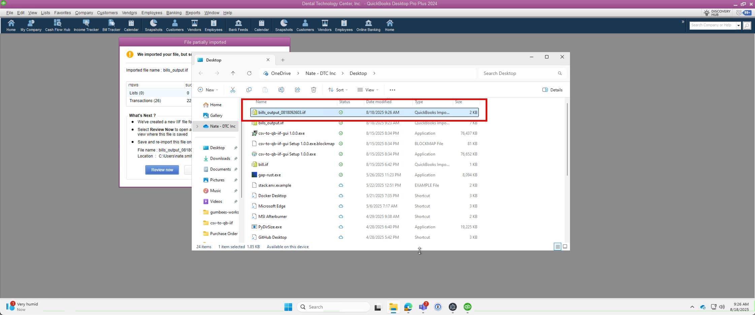755x315 pixels.
Task: Open the Bill Tracker icon
Action: (x=111, y=26)
